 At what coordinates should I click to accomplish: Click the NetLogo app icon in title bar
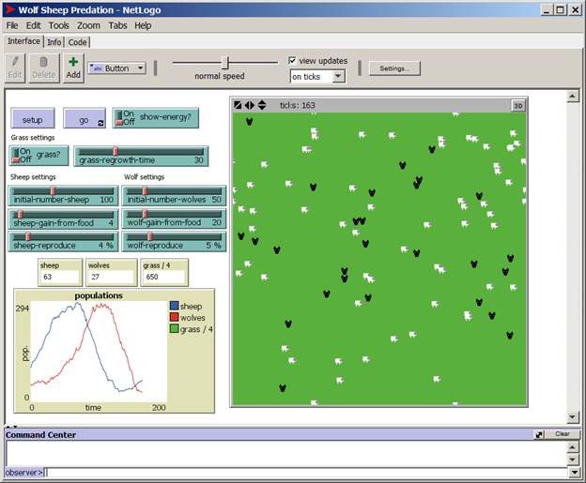[10, 9]
